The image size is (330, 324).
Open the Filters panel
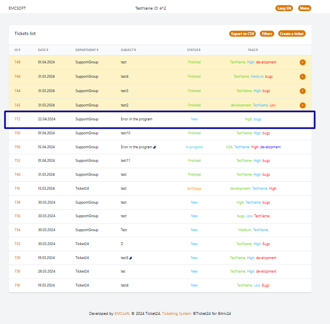[x=267, y=34]
